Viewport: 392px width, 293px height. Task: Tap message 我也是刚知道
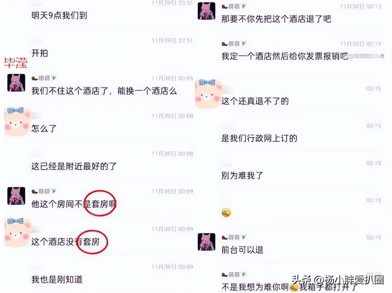[x=57, y=279]
